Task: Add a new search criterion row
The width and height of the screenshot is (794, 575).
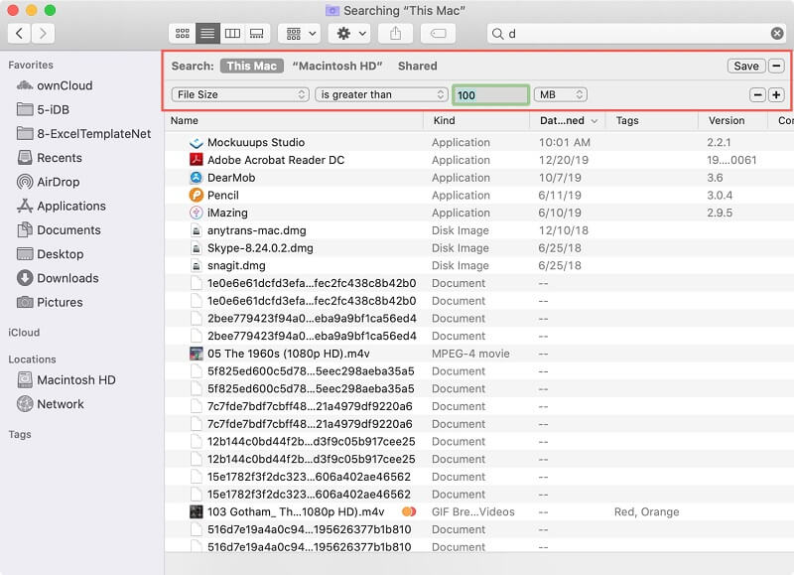Action: point(776,94)
